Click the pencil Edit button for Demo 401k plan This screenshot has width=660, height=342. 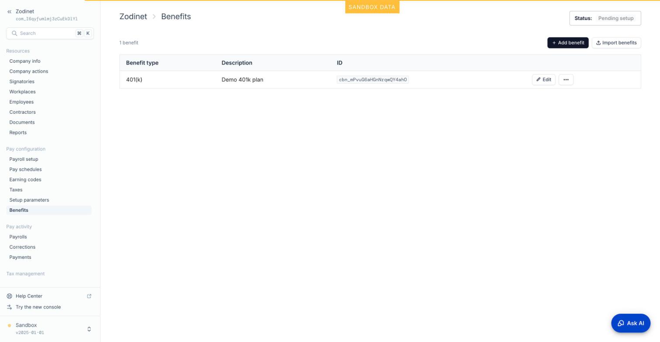543,80
